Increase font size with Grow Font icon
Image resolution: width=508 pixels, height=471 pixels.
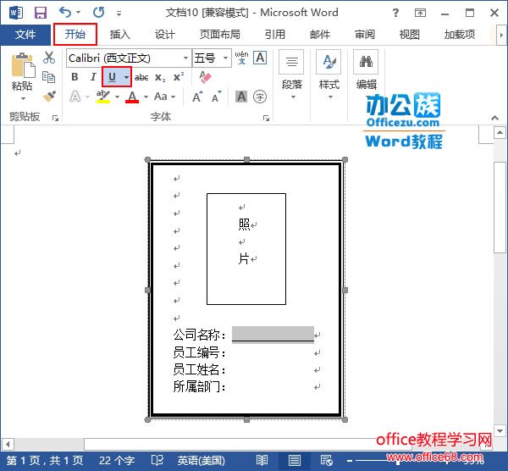click(x=197, y=97)
